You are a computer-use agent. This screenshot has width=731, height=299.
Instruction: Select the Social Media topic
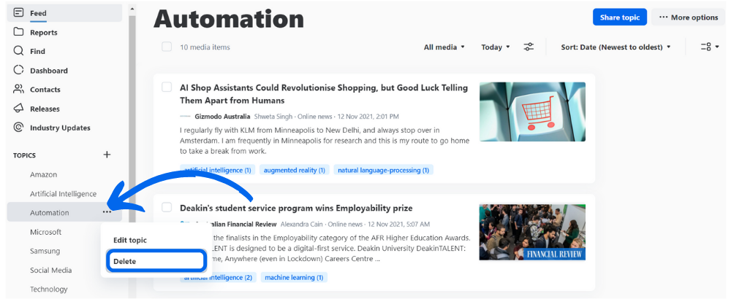point(51,270)
